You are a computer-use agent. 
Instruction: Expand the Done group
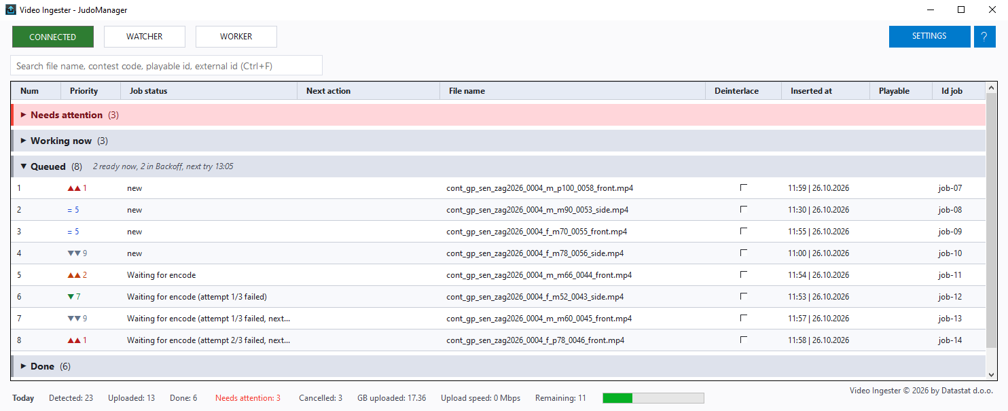tap(24, 366)
